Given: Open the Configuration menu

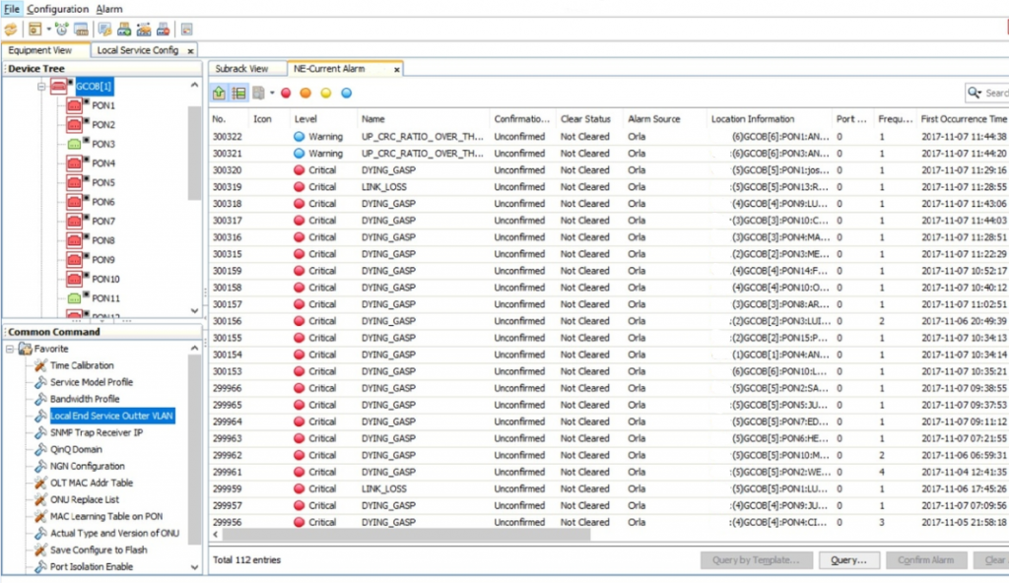Looking at the screenshot, I should click(57, 9).
